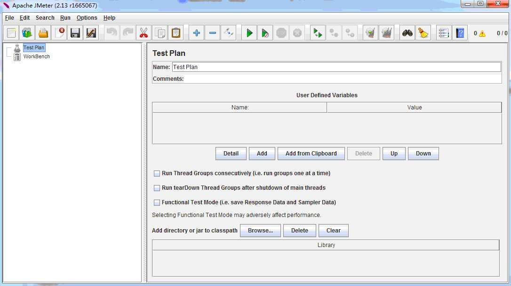
Task: Click the Clear All results icon
Action: tap(386, 33)
